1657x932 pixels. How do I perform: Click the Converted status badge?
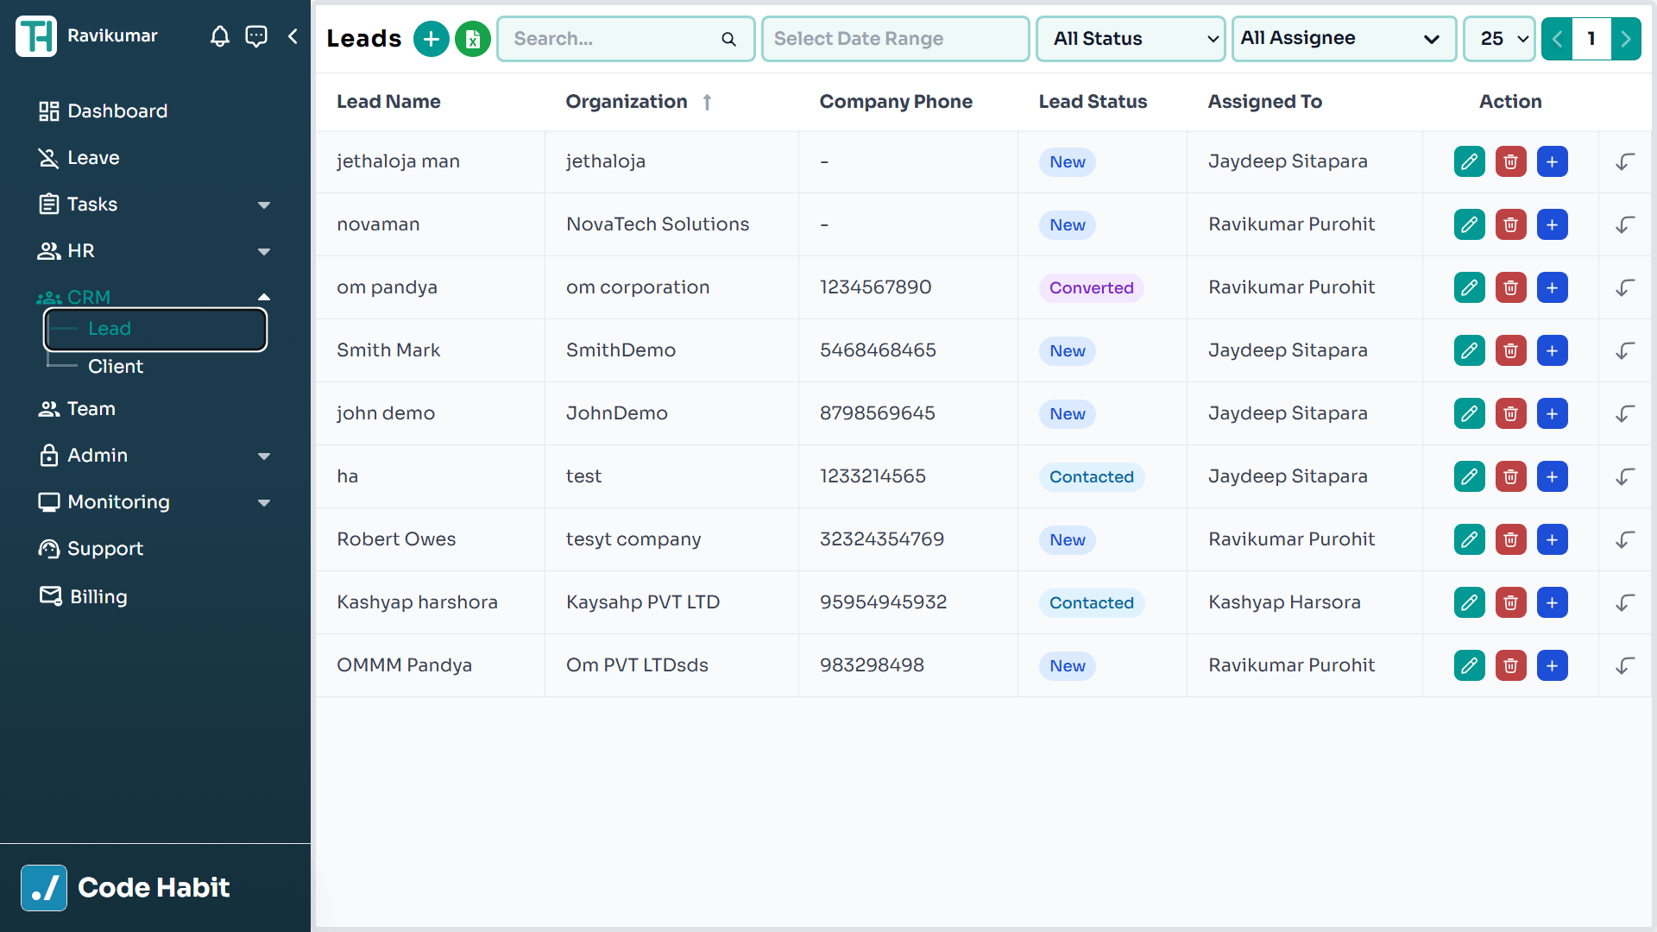coord(1092,288)
